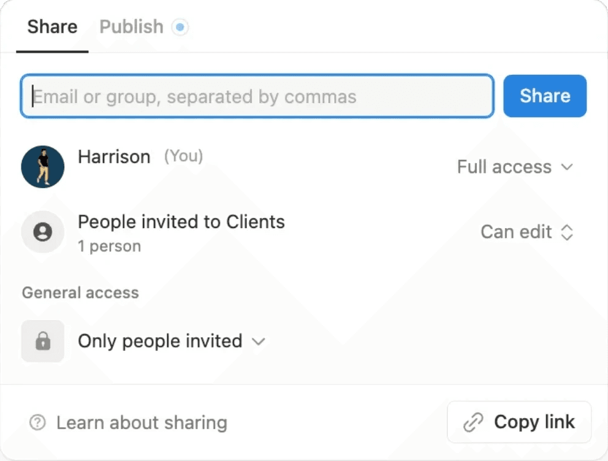608x461 pixels.
Task: Open the Learn about sharing link
Action: click(x=142, y=422)
